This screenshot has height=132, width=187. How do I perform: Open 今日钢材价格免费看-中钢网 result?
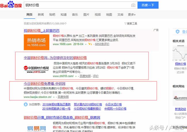[45, 84]
